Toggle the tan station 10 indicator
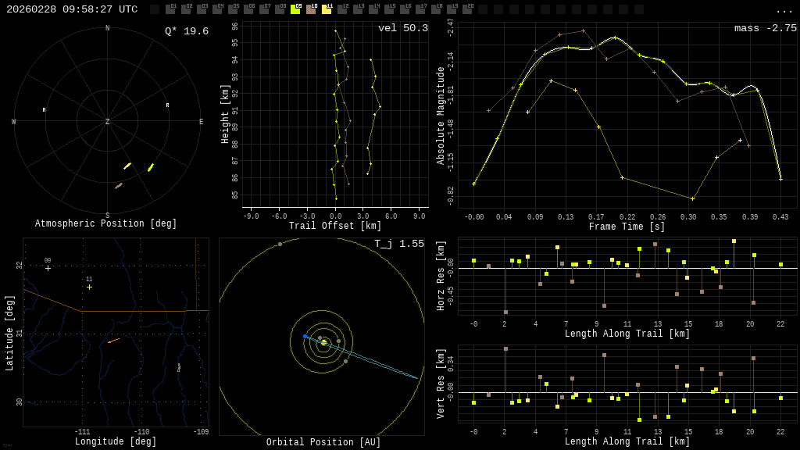 coord(311,9)
